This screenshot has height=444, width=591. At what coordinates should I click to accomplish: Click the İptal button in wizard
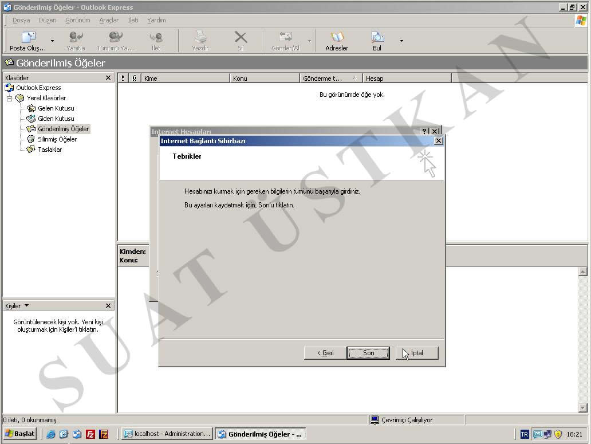[417, 353]
